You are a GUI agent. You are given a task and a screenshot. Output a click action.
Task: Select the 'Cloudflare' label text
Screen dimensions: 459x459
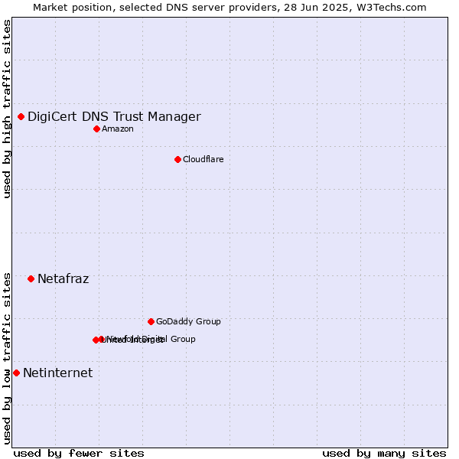coord(203,159)
